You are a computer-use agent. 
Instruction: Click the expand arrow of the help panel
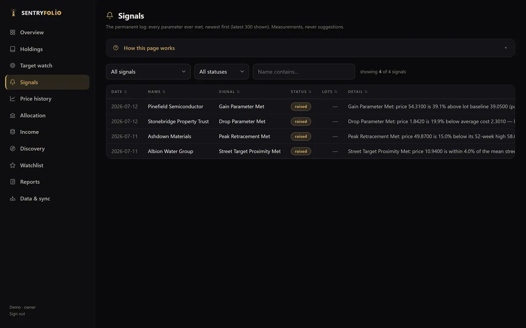pos(505,48)
